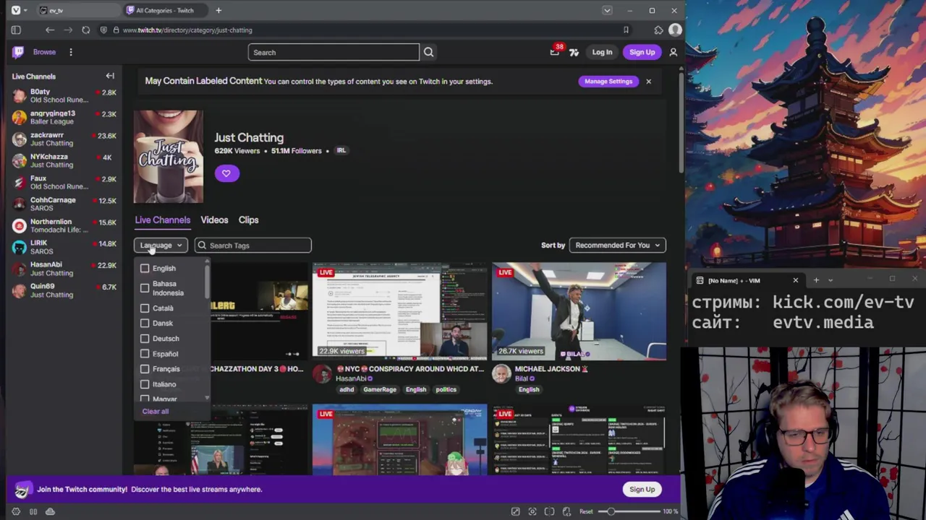Open B0aty in the Live Channels sidebar
Image resolution: width=926 pixels, height=520 pixels.
64,95
